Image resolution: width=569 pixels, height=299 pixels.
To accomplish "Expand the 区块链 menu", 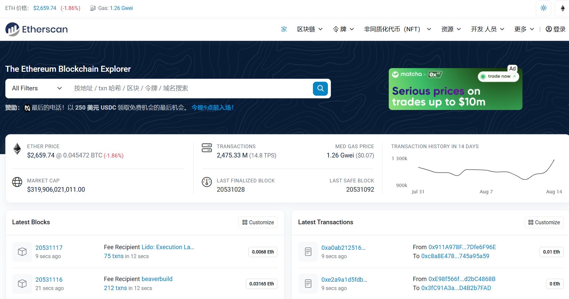I will pos(310,29).
